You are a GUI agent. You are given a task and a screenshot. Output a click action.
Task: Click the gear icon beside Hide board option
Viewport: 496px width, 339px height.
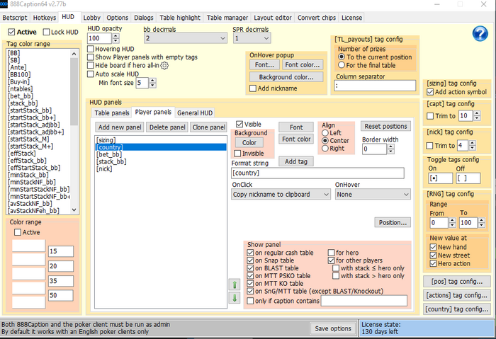(164, 66)
